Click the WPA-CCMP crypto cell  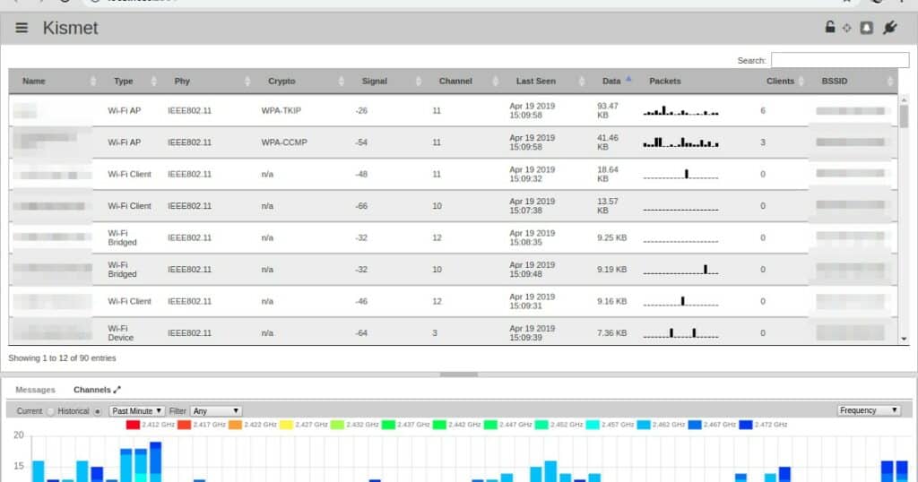point(284,142)
